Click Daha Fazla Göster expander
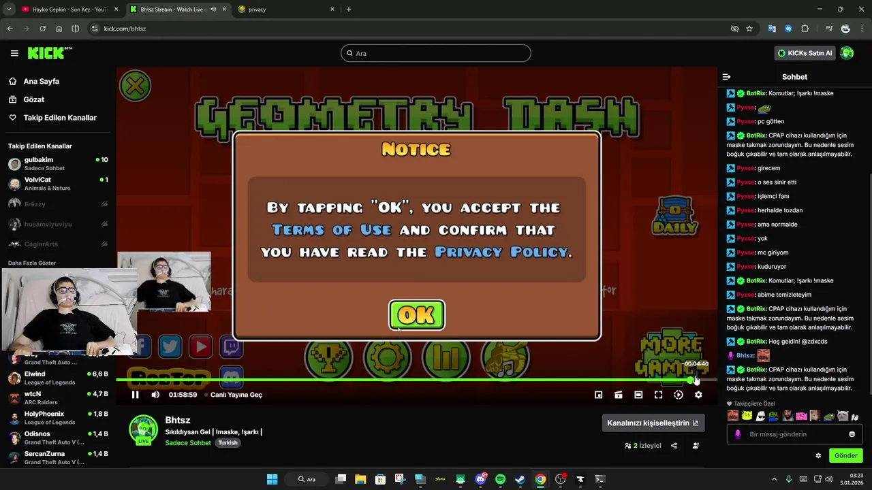 pos(32,263)
